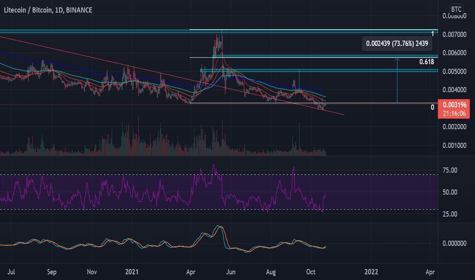Click the 0.004000 price axis label
This screenshot has width=475, height=280.
coord(455,90)
